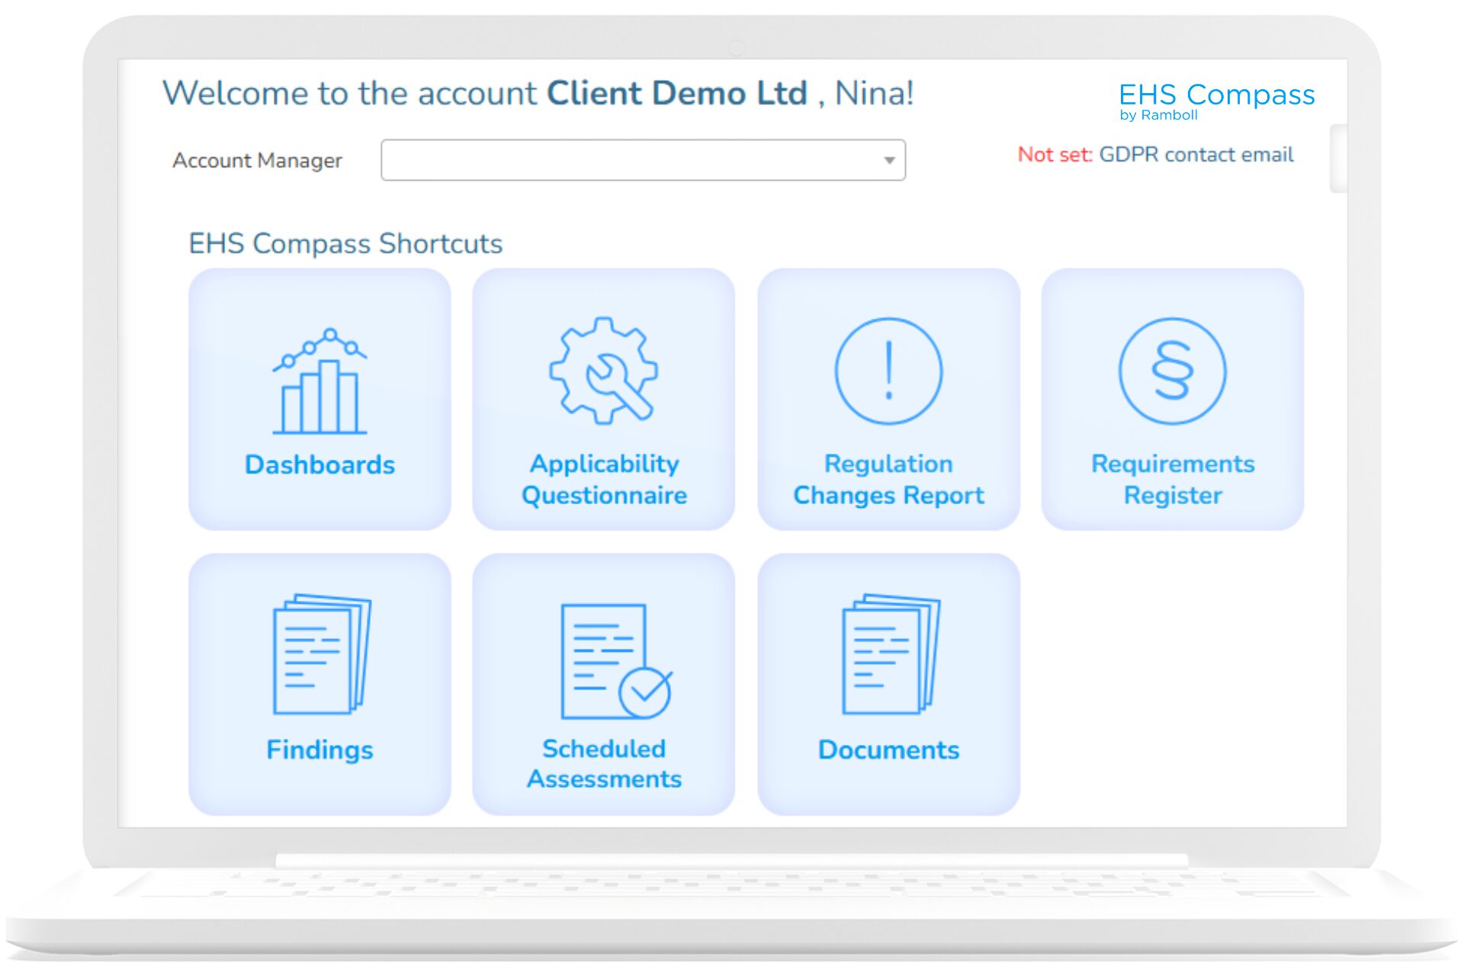The image size is (1464, 976).
Task: Expand the Account Manager dropdown arrow
Action: (889, 160)
